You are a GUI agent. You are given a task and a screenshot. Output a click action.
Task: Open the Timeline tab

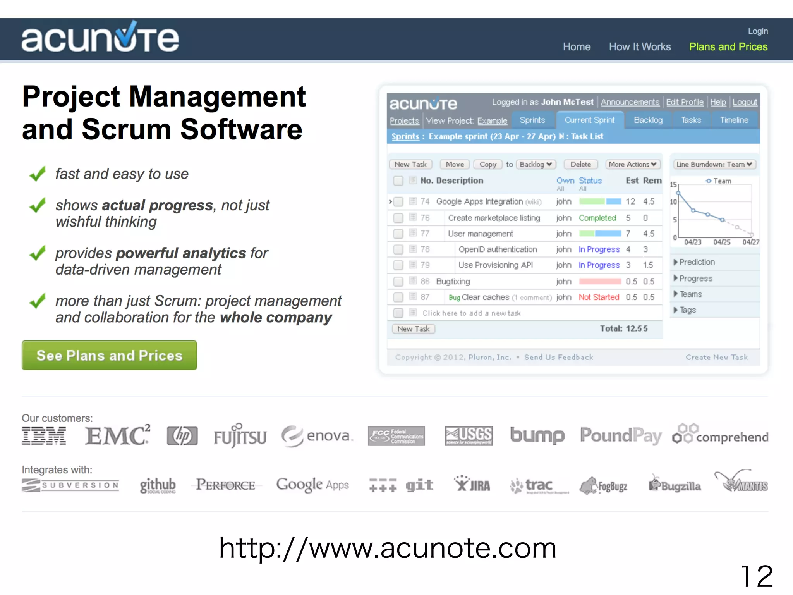tap(734, 120)
